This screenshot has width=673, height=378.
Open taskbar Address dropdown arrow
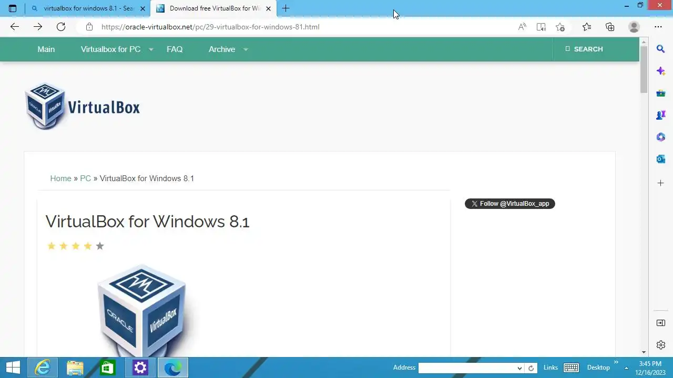[x=519, y=368]
